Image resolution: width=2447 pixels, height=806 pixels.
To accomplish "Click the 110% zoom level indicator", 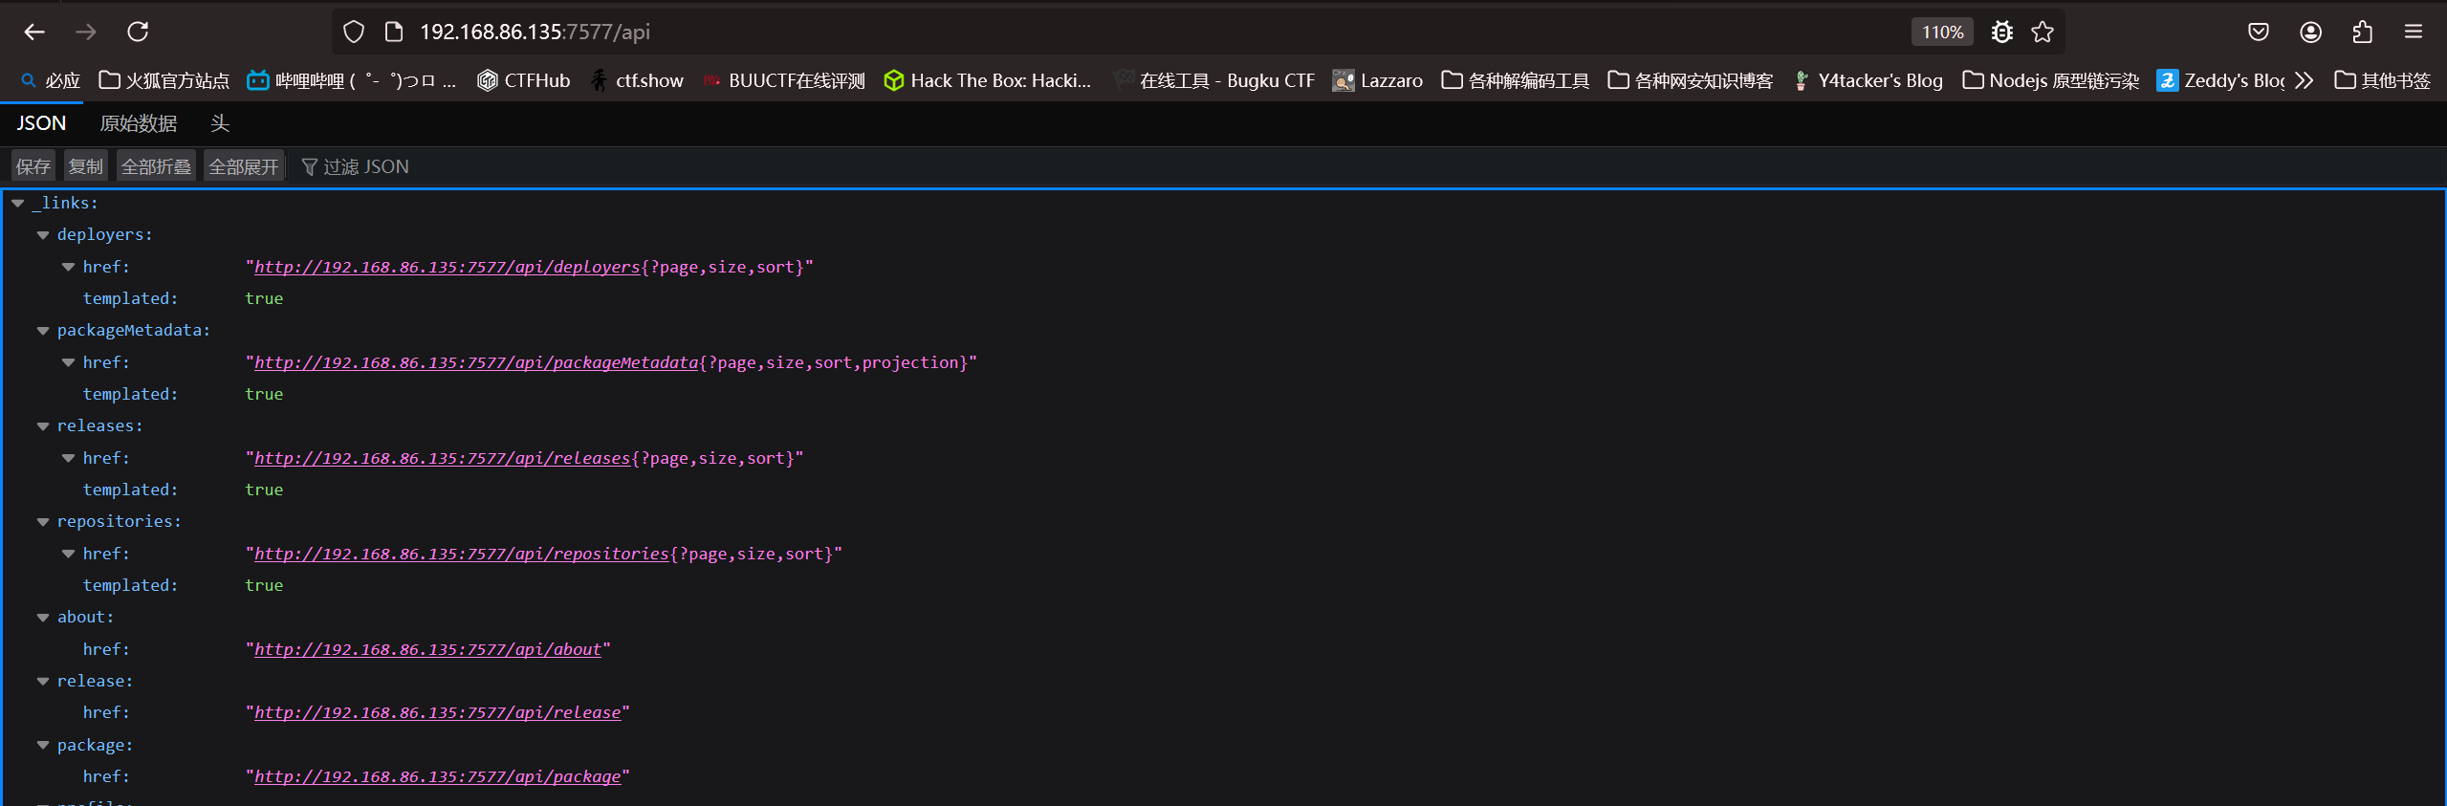I will click(1942, 32).
